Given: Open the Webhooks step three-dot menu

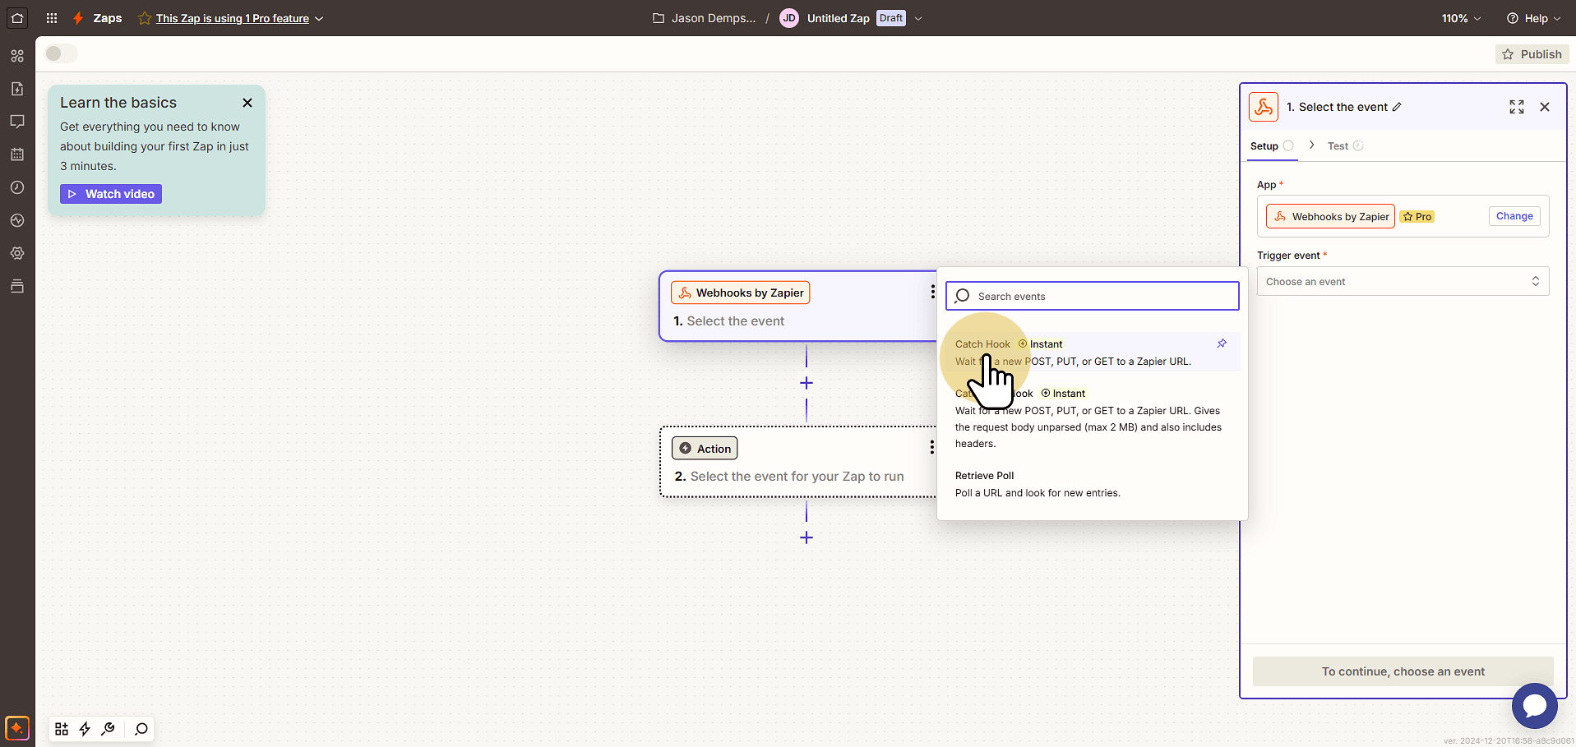Looking at the screenshot, I should (x=932, y=292).
